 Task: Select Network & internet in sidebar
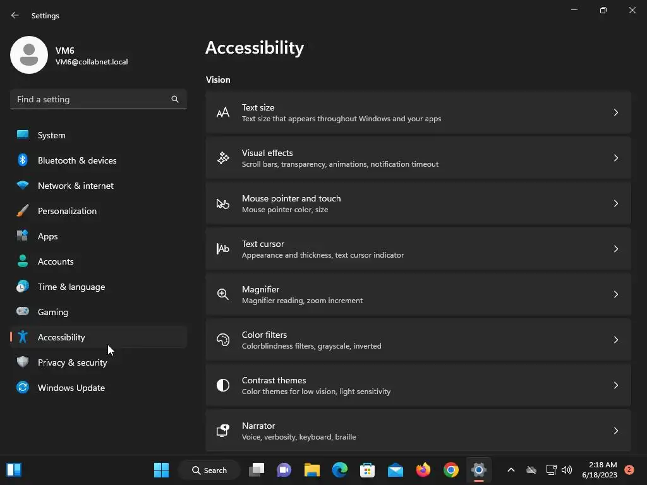(98, 186)
